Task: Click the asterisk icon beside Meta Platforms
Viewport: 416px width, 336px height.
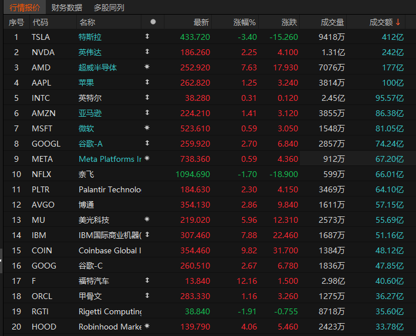Action: click(147, 159)
